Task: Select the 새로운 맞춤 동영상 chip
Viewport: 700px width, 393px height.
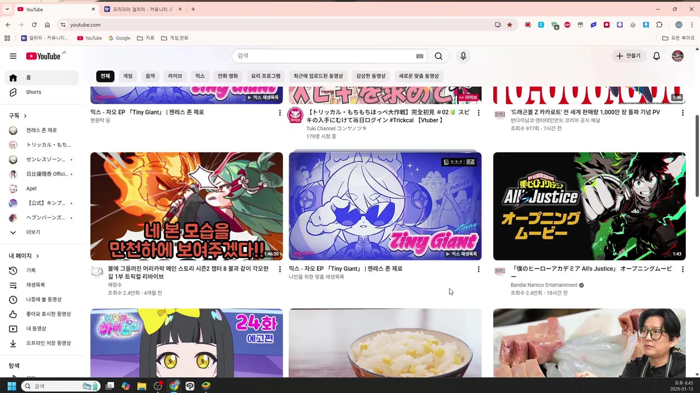Action: pos(419,76)
